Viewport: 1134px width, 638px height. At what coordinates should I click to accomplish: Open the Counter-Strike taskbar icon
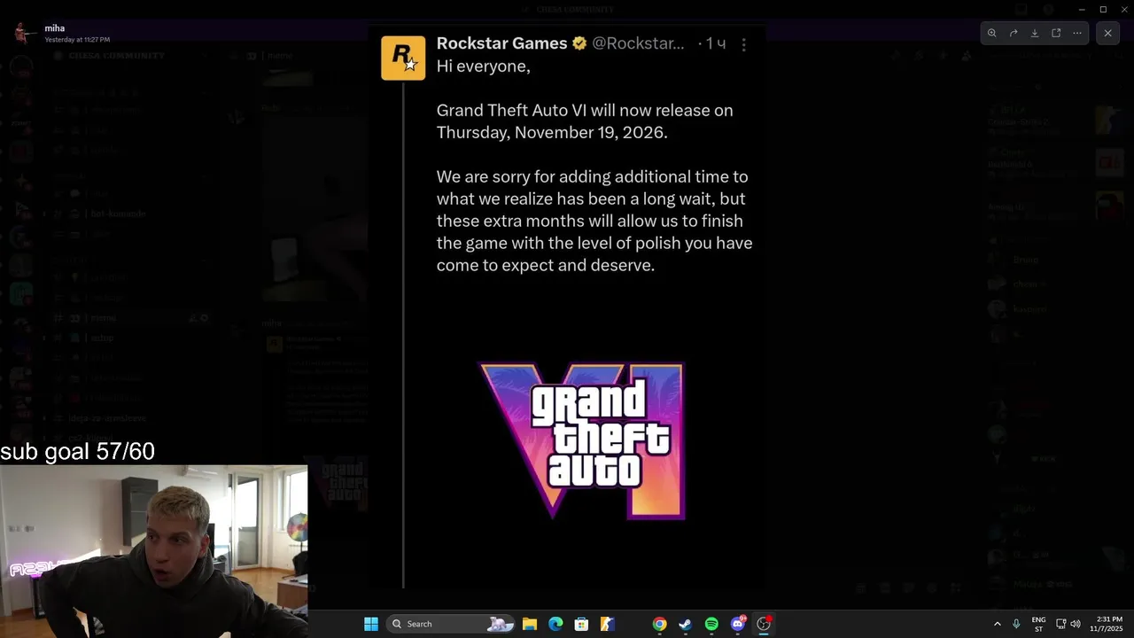[x=607, y=624]
